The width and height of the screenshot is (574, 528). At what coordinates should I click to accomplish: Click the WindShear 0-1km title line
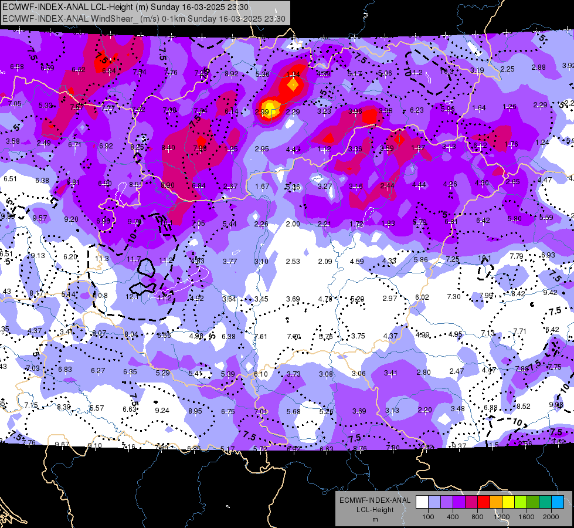tap(144, 19)
